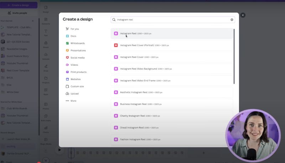Click the Upload cloud icon
Screen dimensions: 285x163
point(67,94)
